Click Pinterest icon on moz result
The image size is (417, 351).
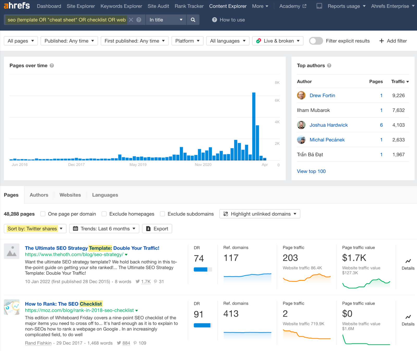point(135,343)
